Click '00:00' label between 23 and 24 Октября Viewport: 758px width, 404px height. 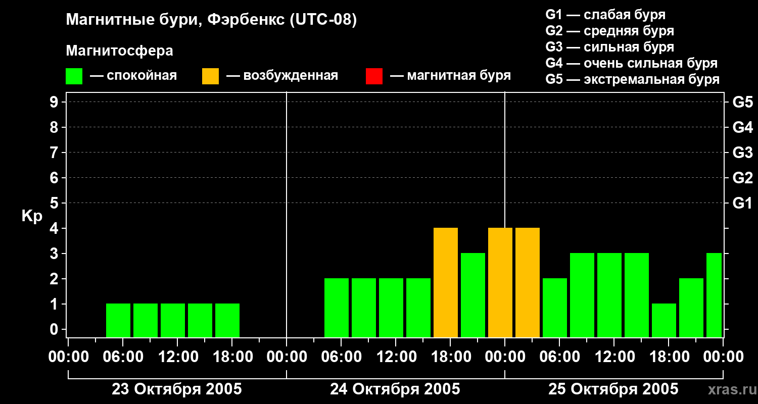(287, 357)
